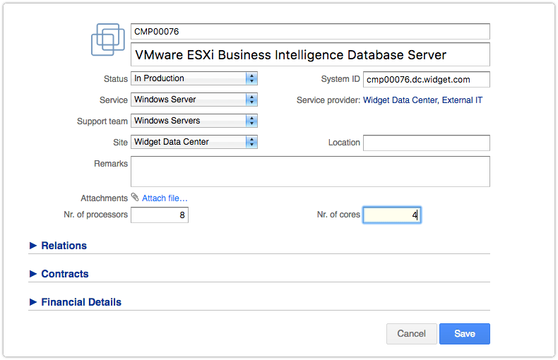Open the Site dropdown showing Widget Data Center
Screen dimensions: 558x360
tap(194, 142)
